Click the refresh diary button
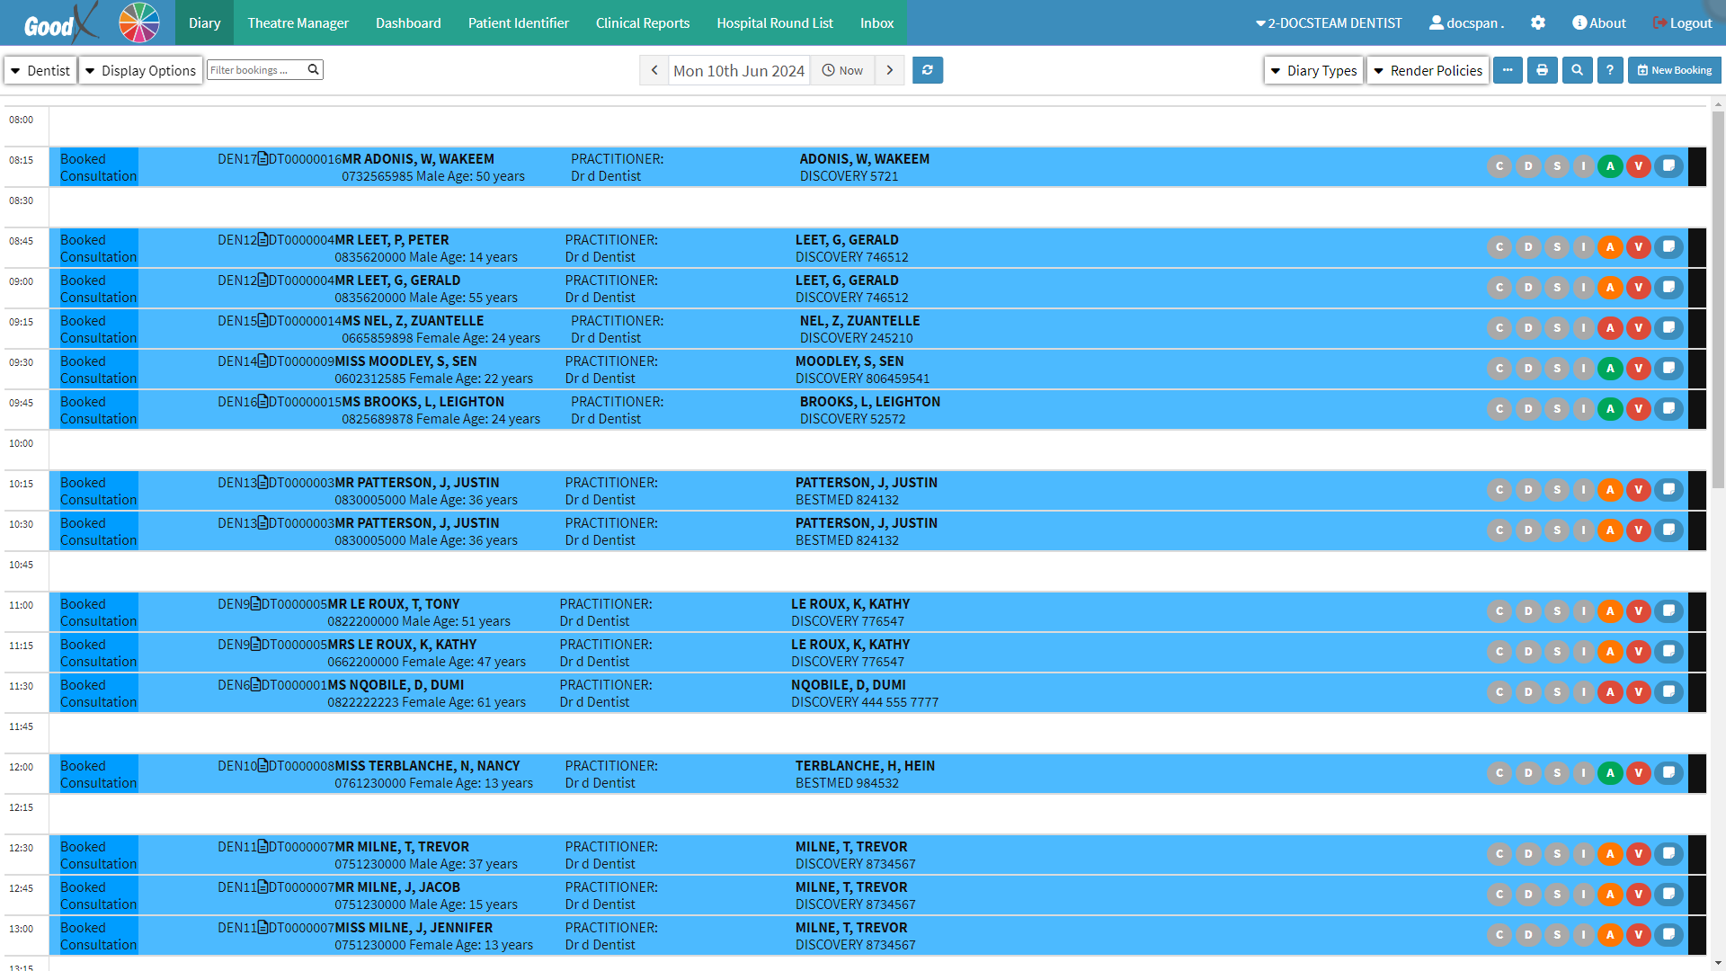The height and width of the screenshot is (971, 1726). (x=928, y=70)
